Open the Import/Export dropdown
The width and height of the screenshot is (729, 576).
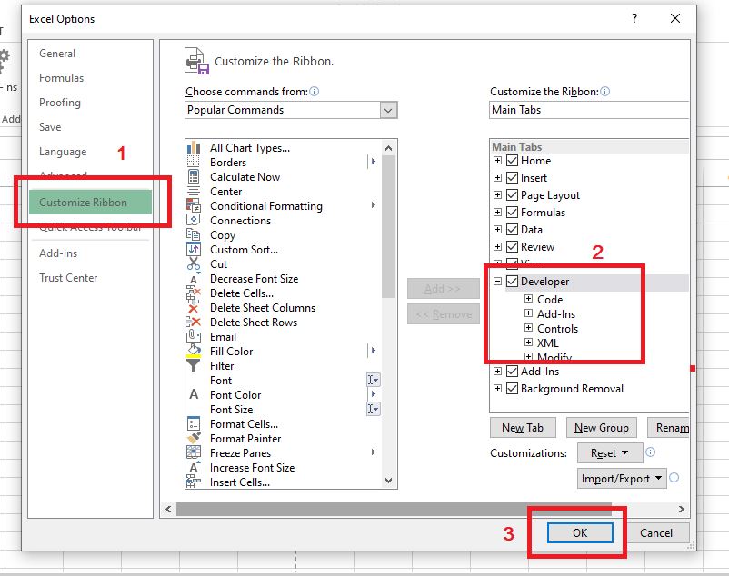[x=622, y=479]
